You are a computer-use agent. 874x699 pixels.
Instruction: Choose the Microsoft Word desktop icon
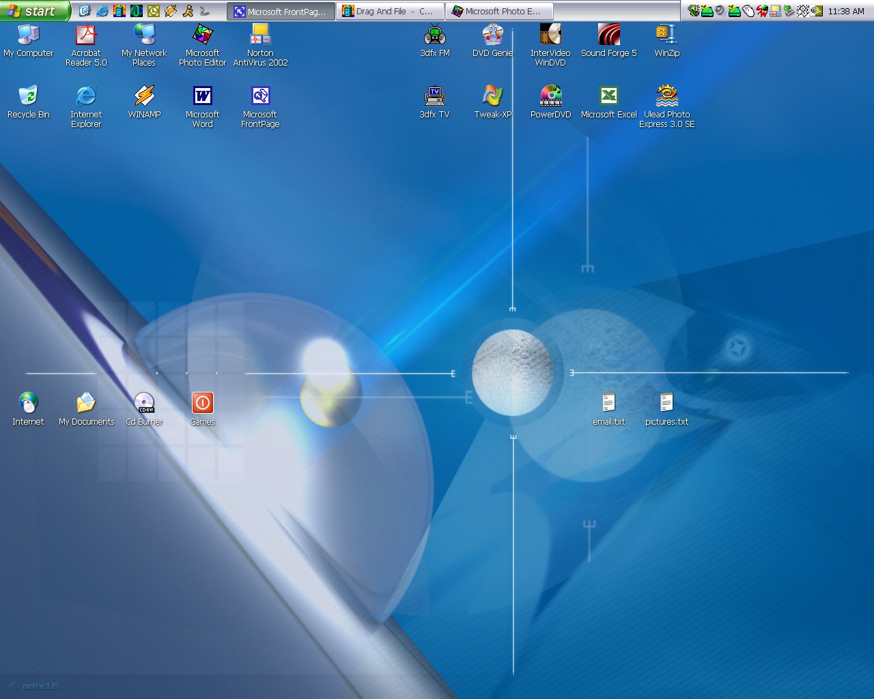pyautogui.click(x=202, y=107)
